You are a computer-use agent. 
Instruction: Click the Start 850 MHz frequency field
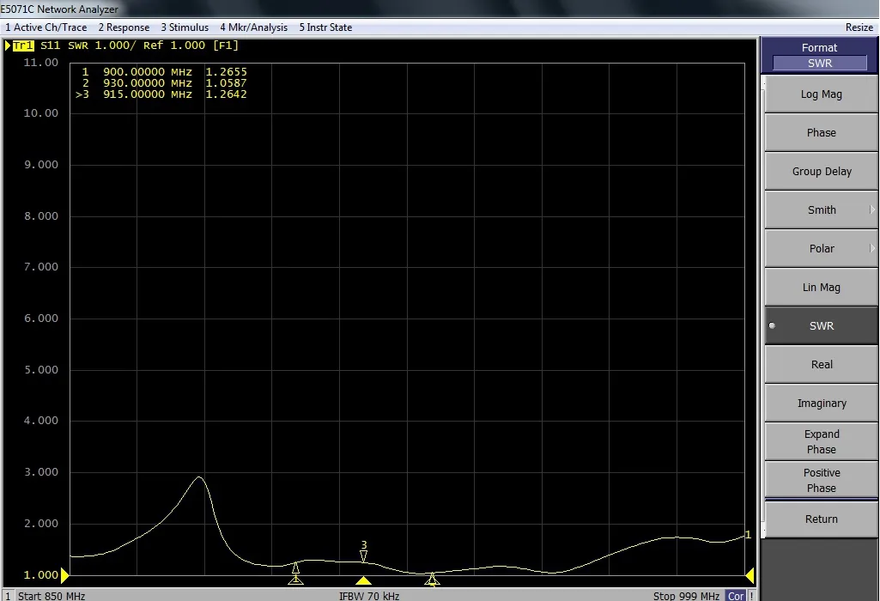click(x=52, y=596)
